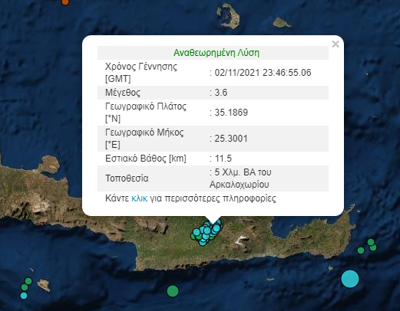Viewport: 400px width, 311px height.
Task: Select the leftmost green marker east of Crete
Action: [x=361, y=250]
